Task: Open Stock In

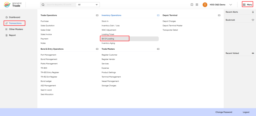Action: pos(105,21)
